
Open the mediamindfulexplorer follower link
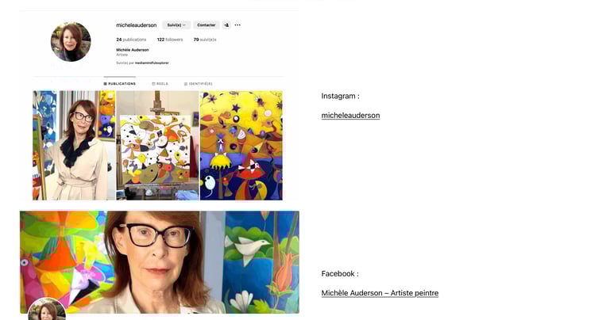tap(152, 63)
